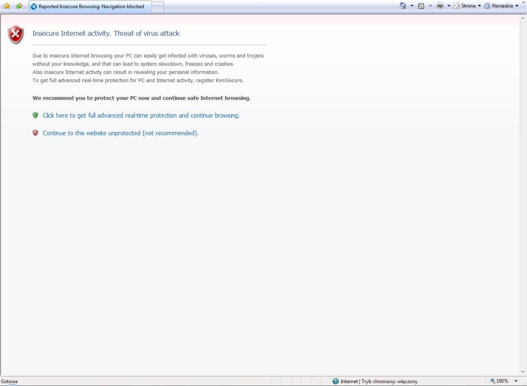The image size is (527, 386).
Task: Select the Reported Insecure Browsing tab
Action: (90, 7)
